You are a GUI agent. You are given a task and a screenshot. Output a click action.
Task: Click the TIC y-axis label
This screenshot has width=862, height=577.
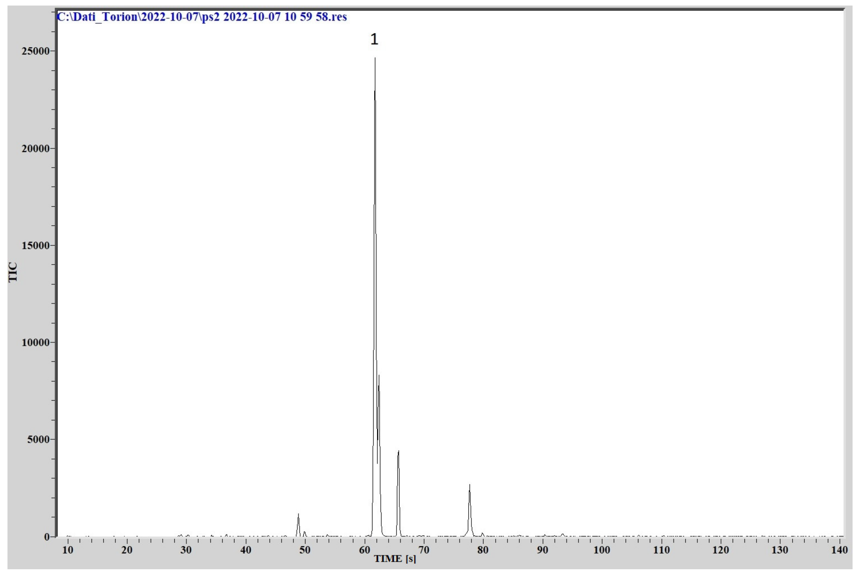(13, 272)
